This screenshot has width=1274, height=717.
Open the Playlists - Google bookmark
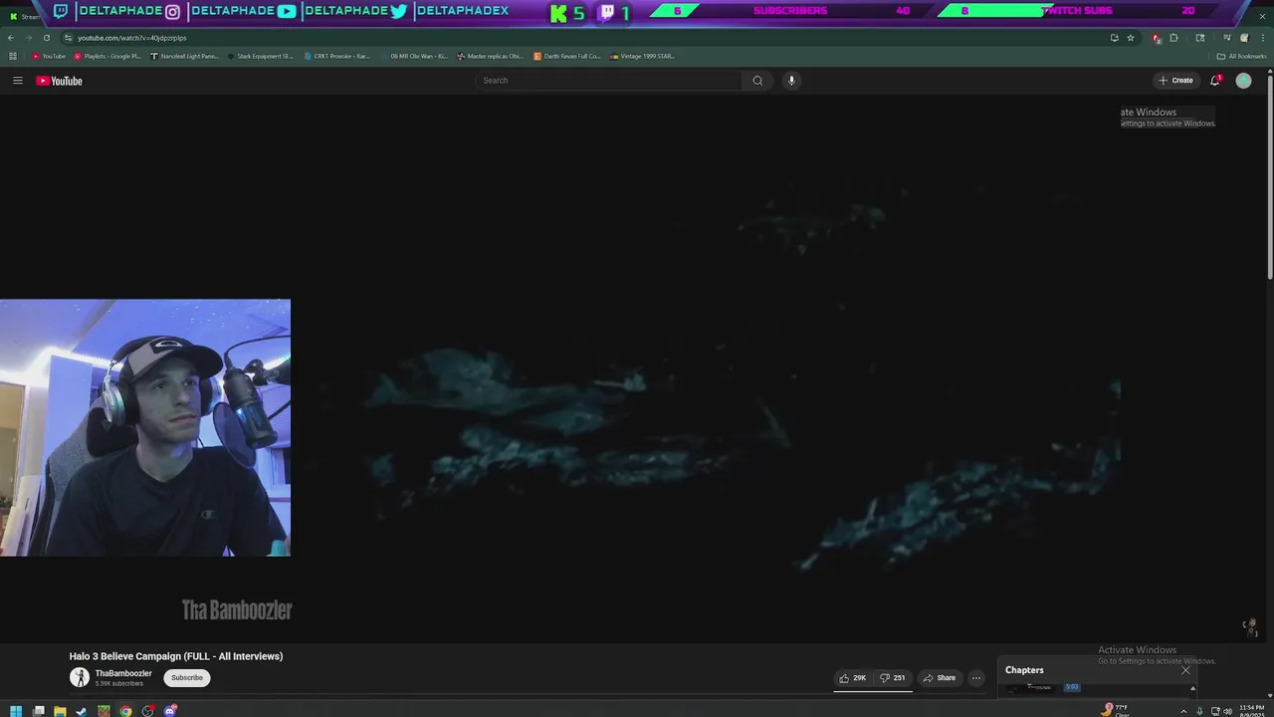click(107, 56)
